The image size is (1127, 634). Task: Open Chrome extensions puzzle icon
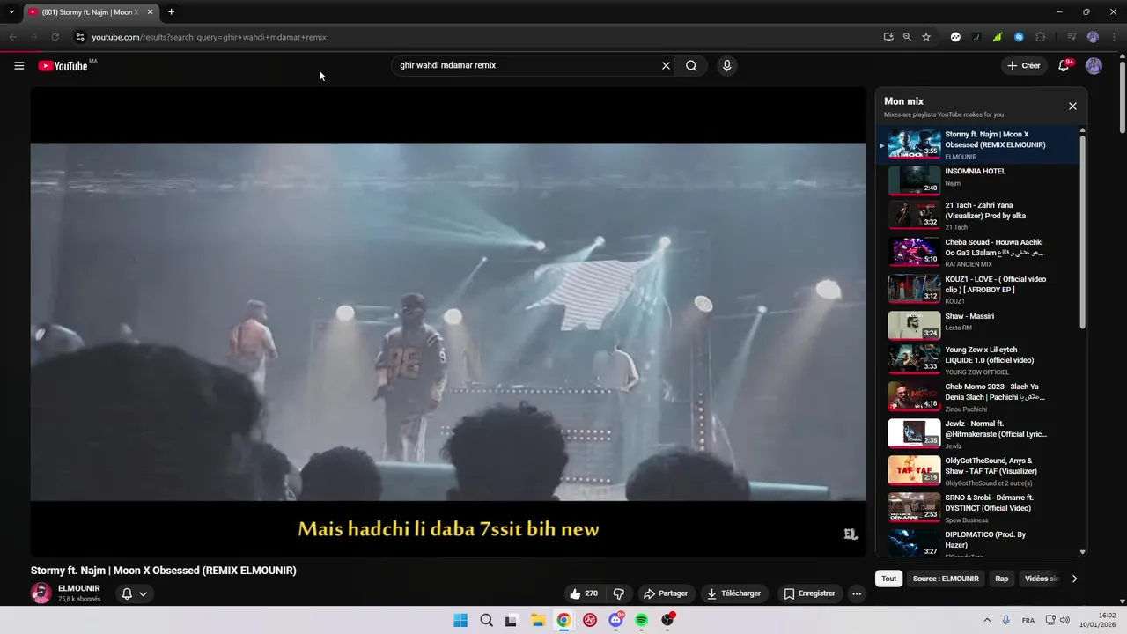click(1041, 37)
